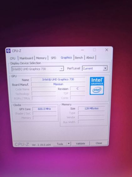Click the empty Cores field

click(78, 98)
